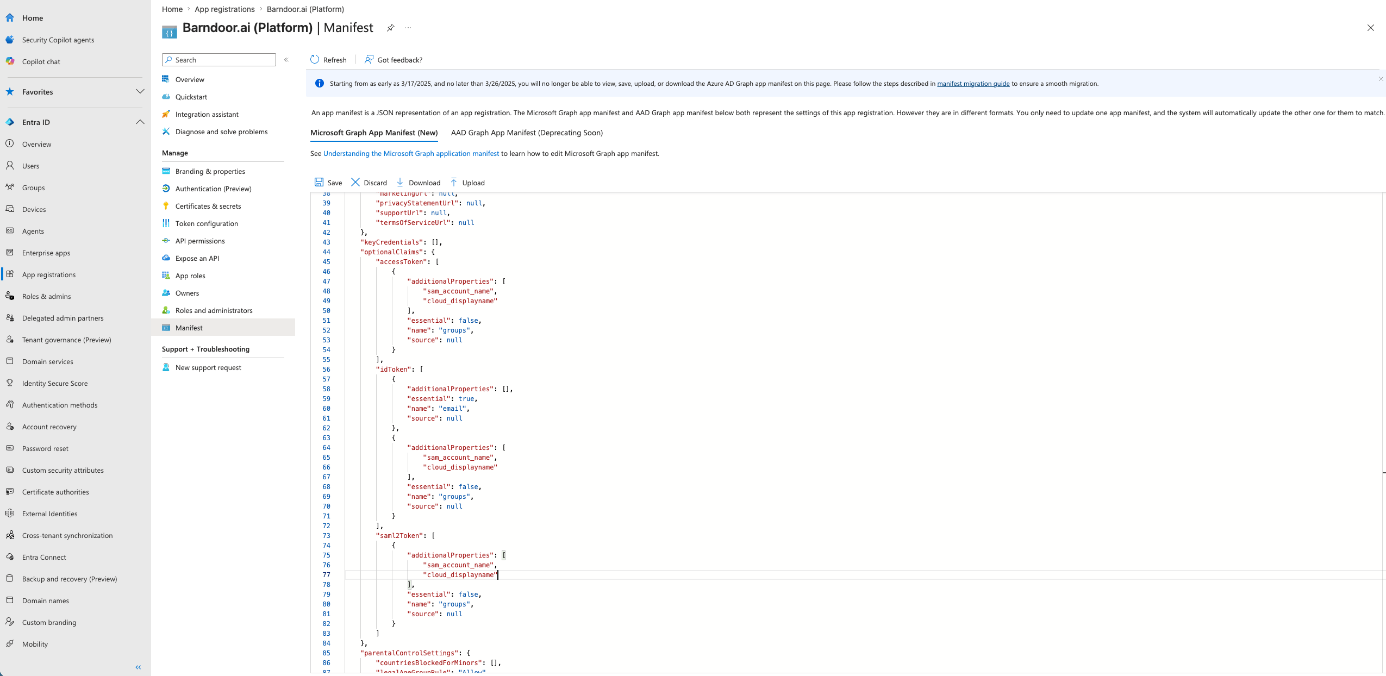Click the Discard X icon
Viewport: 1386px width, 676px height.
click(355, 182)
